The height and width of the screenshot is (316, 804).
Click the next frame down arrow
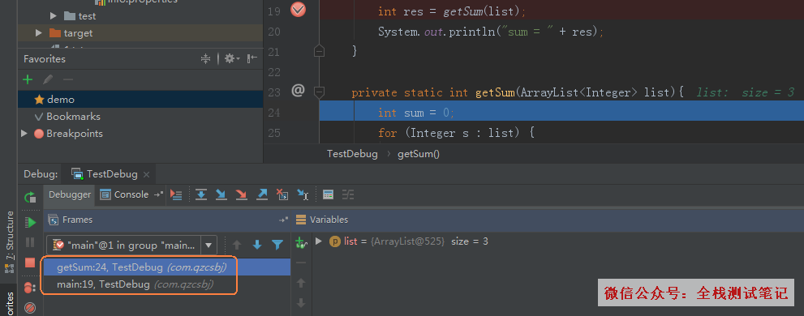pos(257,246)
